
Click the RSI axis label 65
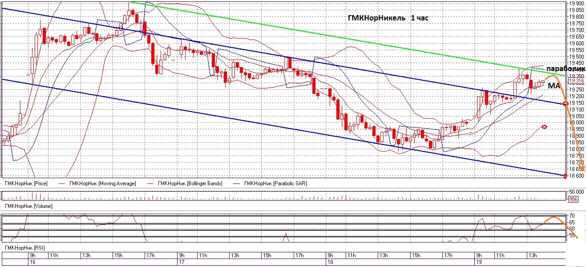571,222
